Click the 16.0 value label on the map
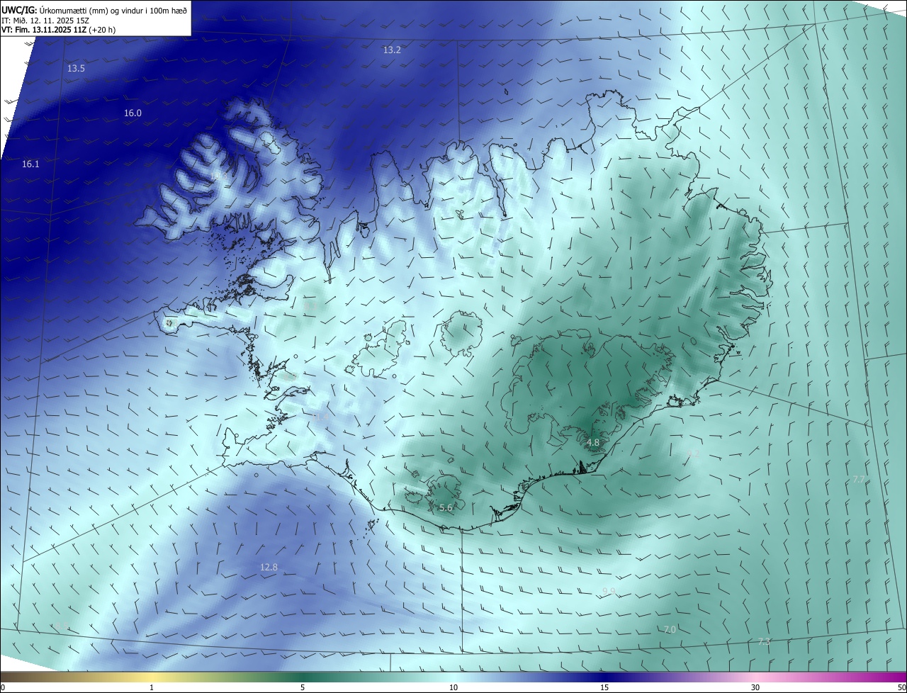This screenshot has width=907, height=693. tap(133, 113)
